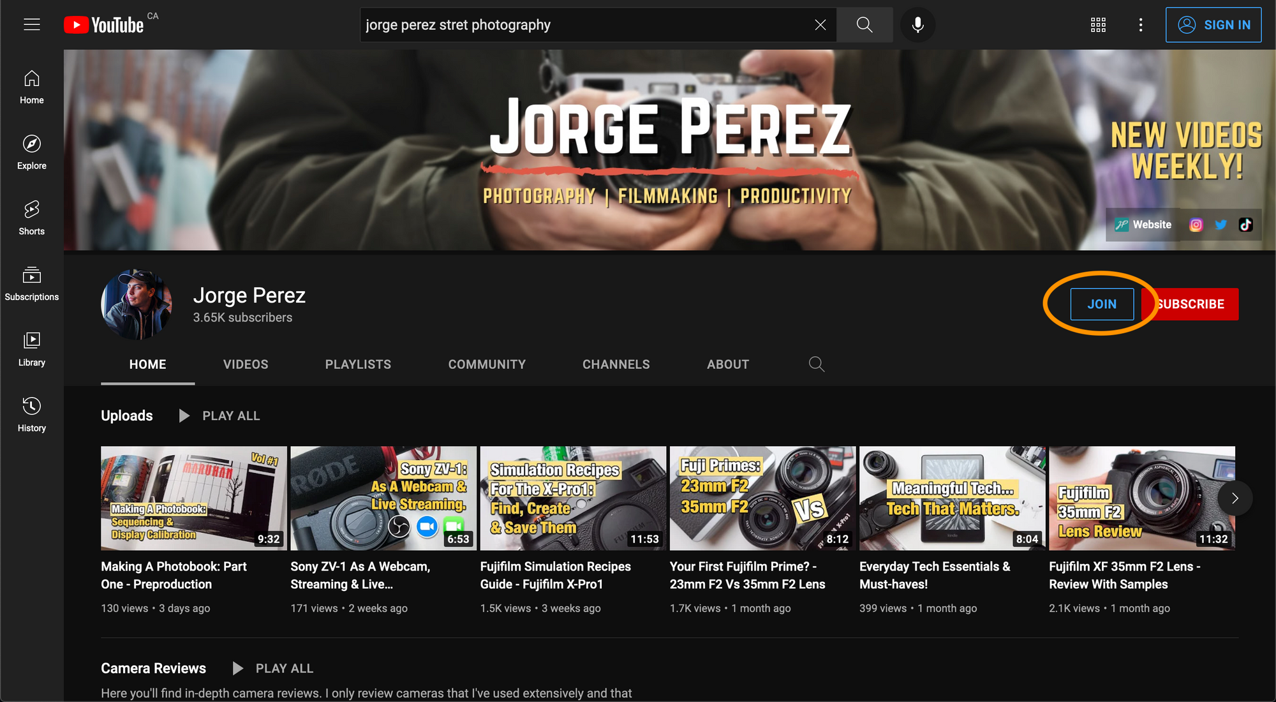This screenshot has height=702, width=1276.
Task: Open the YouTube apps grid
Action: click(1098, 25)
